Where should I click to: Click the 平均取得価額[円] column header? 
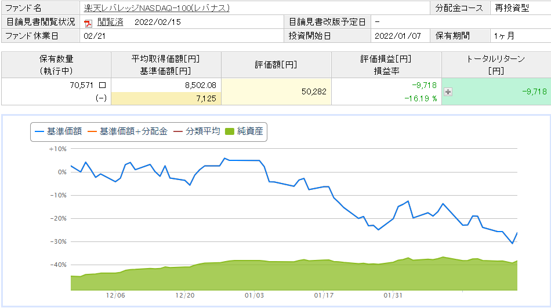tap(166, 65)
